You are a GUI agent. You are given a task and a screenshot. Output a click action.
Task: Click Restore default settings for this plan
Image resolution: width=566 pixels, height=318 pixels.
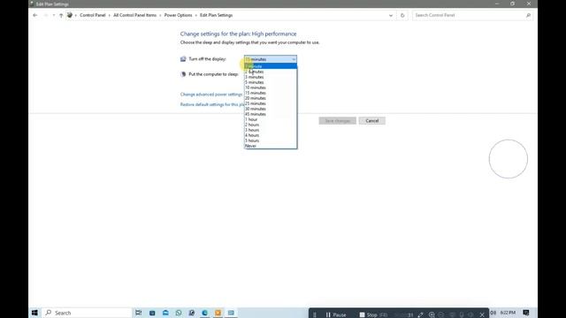[x=212, y=104]
